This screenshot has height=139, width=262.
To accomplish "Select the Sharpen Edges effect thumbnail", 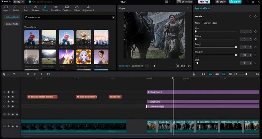I will (x=31, y=37).
